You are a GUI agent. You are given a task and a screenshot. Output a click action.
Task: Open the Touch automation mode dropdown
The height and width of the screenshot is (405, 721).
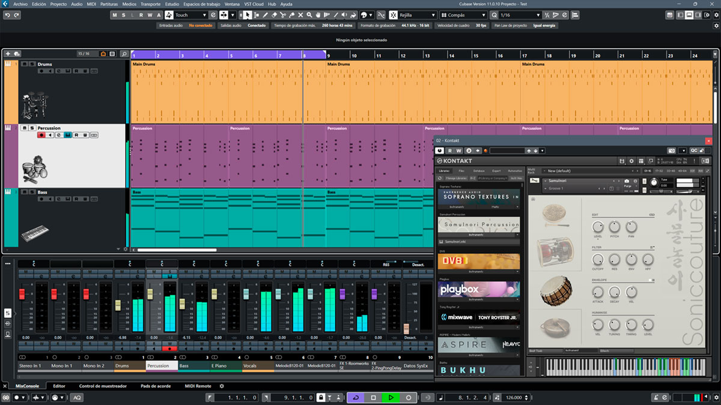point(191,15)
